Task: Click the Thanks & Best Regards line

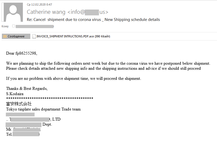Action: click(x=27, y=89)
